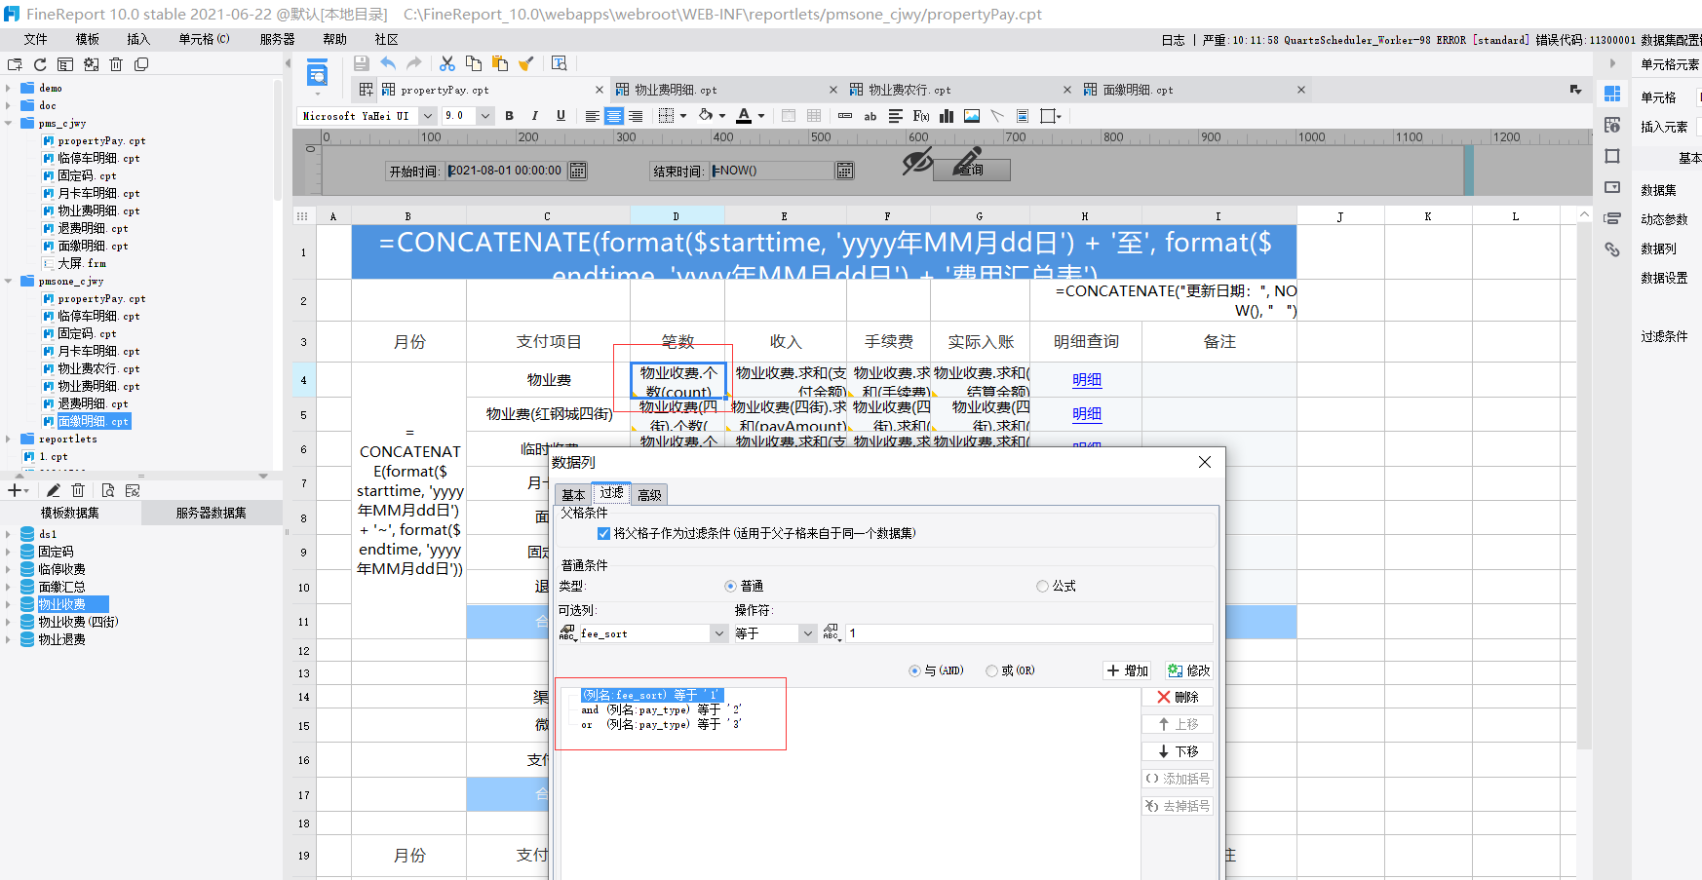Insert a formula with the F(x) icon
The image size is (1702, 880).
(x=921, y=116)
